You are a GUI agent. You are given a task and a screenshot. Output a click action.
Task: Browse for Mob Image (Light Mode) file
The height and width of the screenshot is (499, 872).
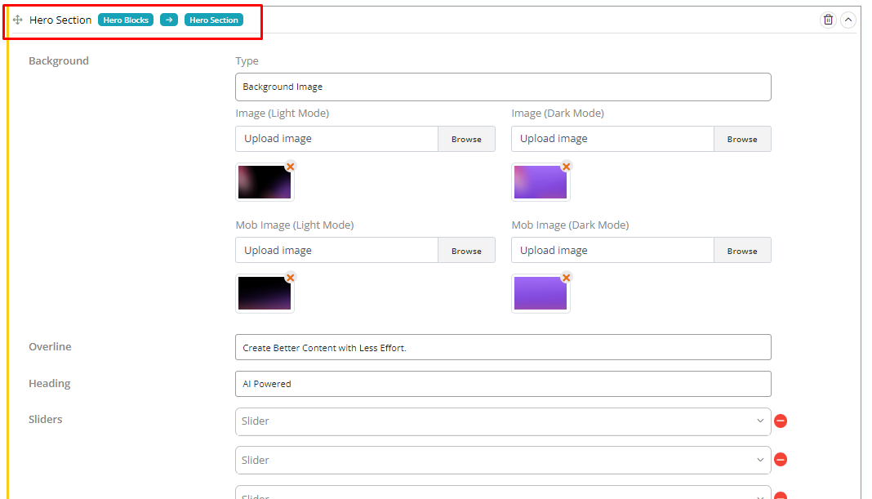click(x=466, y=251)
